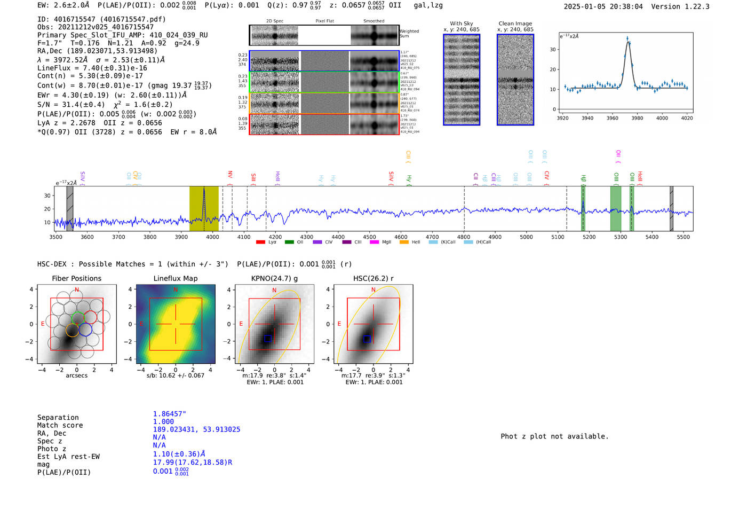Click the 2D Spec column header
Viewport: 747px width, 509px height.
click(274, 21)
